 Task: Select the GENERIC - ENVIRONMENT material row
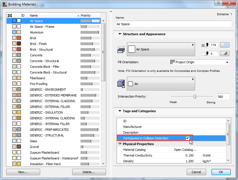point(54,90)
